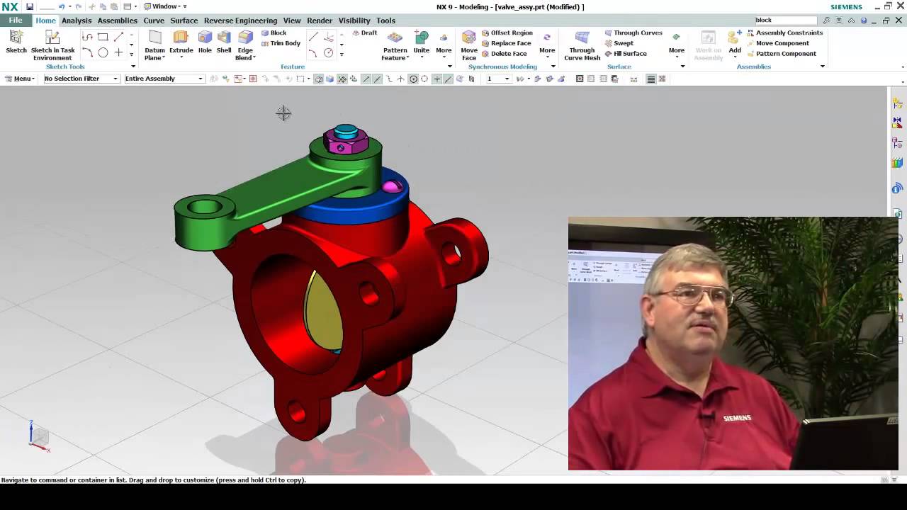The width and height of the screenshot is (907, 510).
Task: Toggle the snap point circle-center option
Action: (414, 79)
